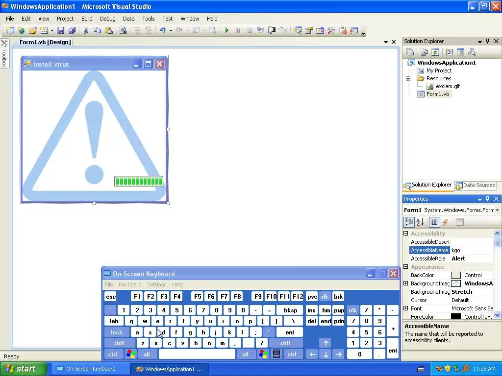Open the Object Browser toolbar icon

(320, 30)
